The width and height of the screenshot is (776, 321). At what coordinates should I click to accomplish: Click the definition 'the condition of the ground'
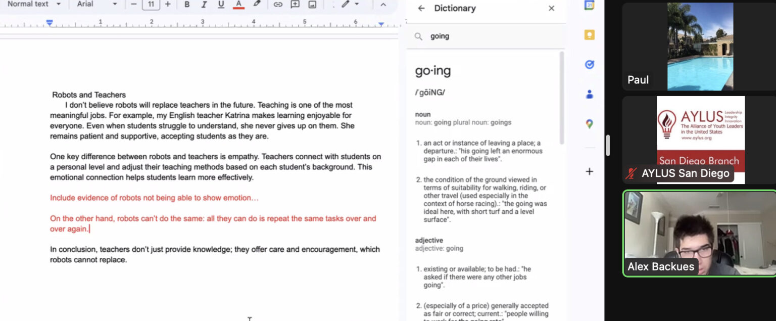485,200
